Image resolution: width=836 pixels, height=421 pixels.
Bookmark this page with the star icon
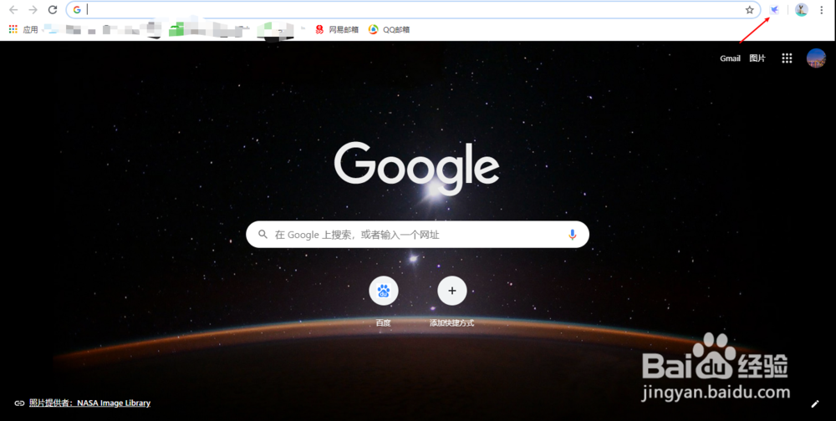pos(750,9)
